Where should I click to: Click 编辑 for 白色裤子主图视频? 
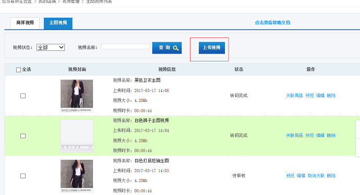tap(320, 136)
